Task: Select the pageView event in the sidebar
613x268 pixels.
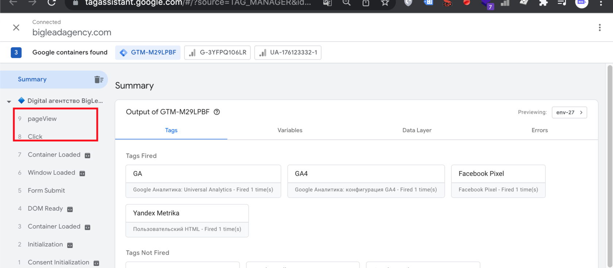Action: 42,119
